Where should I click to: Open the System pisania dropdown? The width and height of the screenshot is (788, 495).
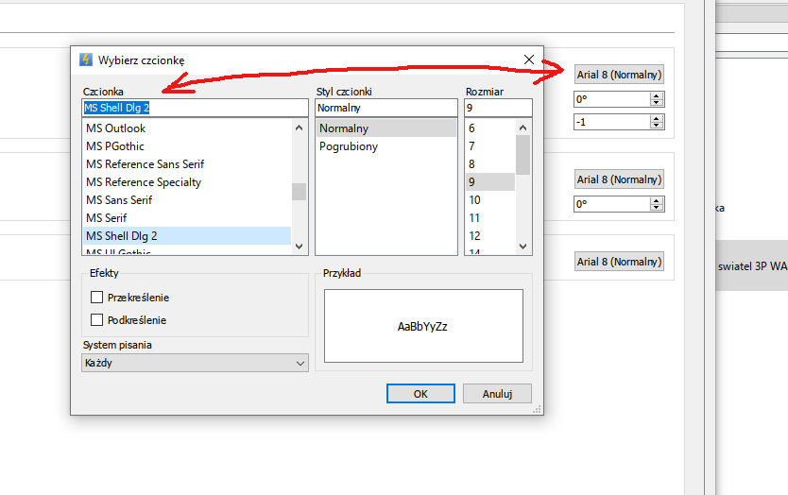tap(195, 364)
